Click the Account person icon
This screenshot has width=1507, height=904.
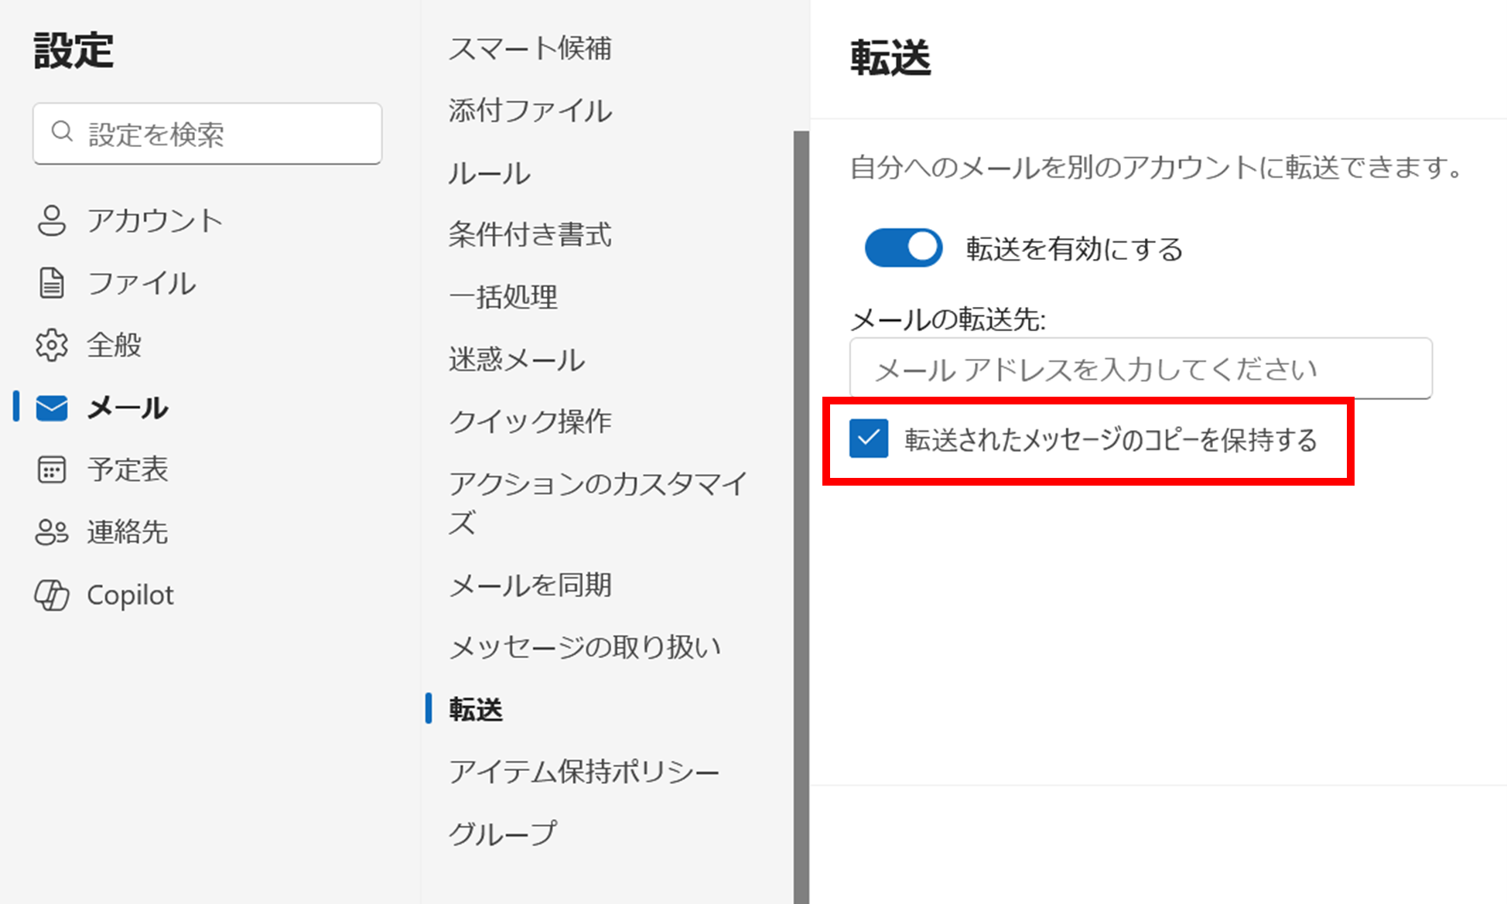tap(52, 220)
